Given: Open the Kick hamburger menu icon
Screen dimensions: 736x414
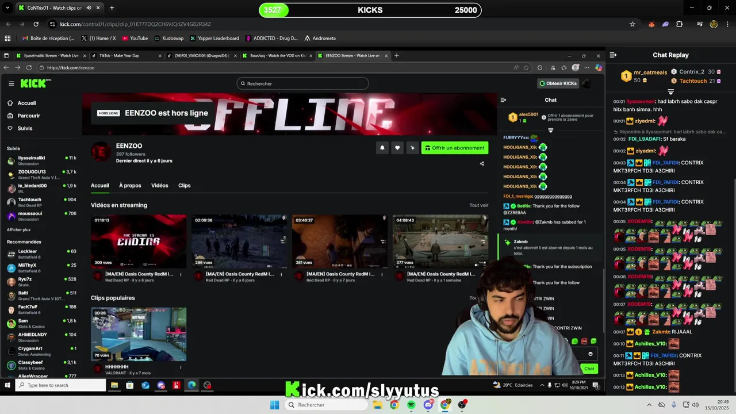Looking at the screenshot, I should [x=11, y=83].
